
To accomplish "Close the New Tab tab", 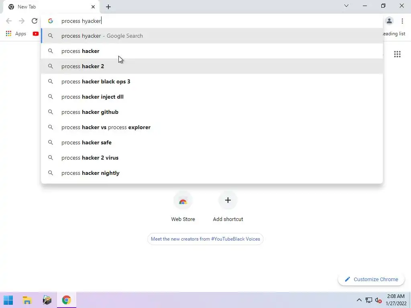I will click(x=93, y=7).
